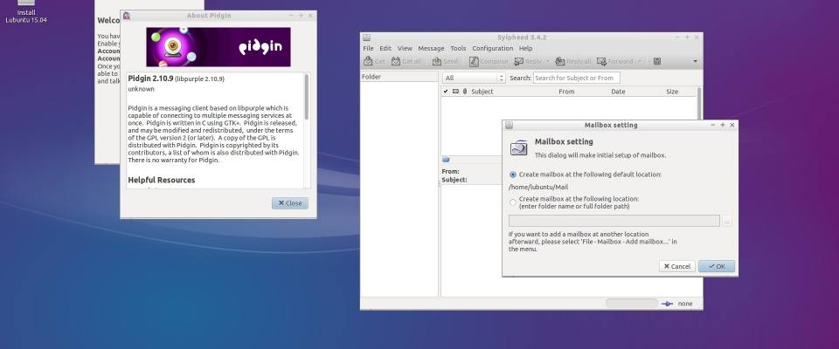Click the attachment paperclip column header
This screenshot has height=349, width=839.
point(464,92)
